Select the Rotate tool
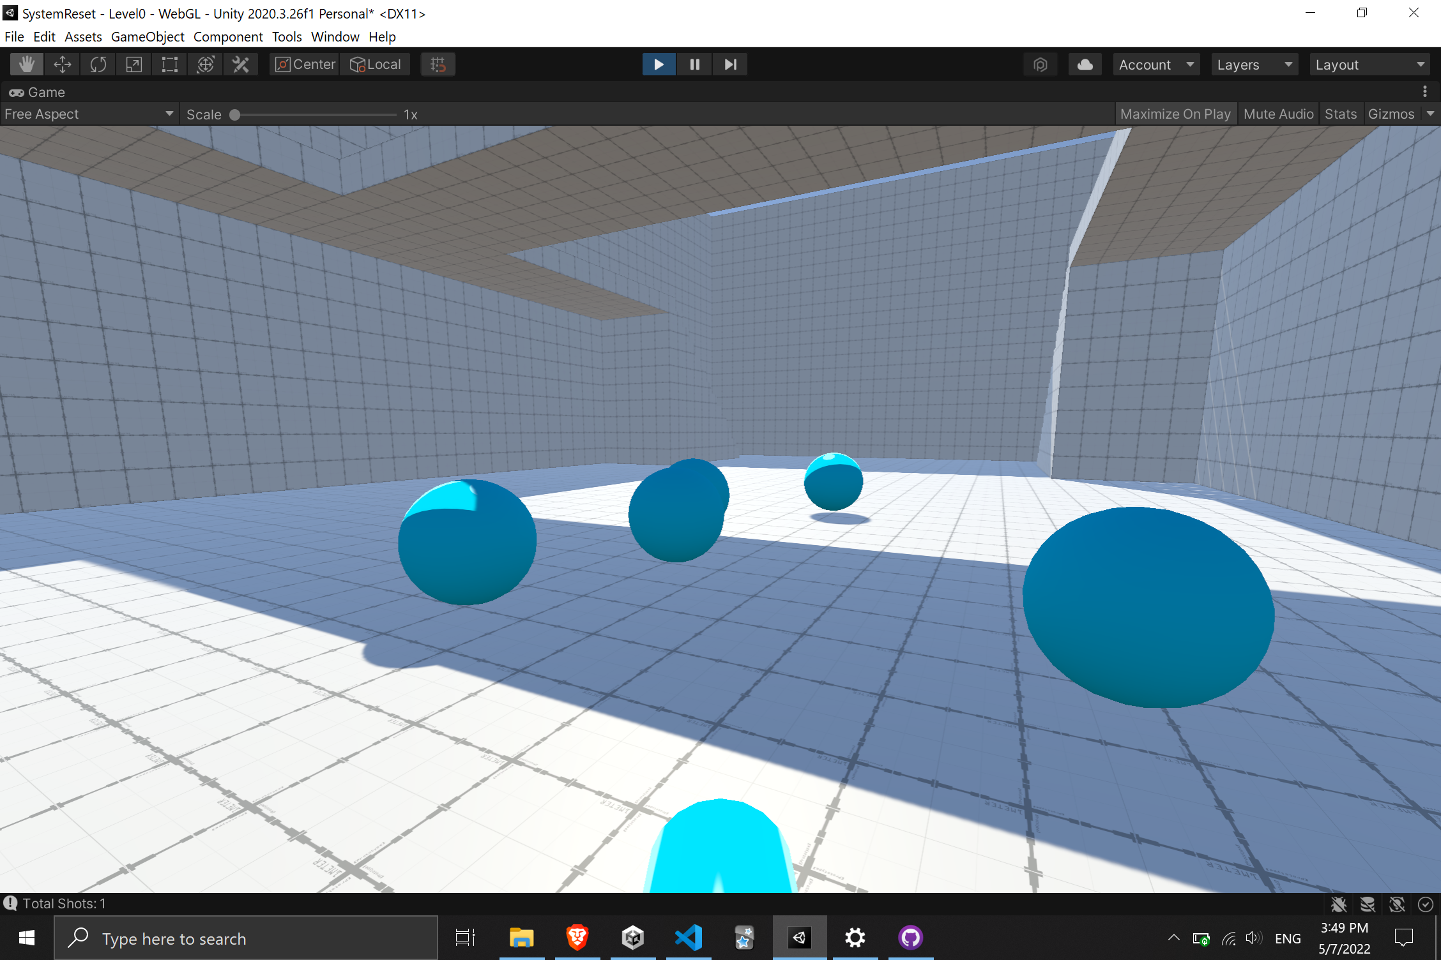 [x=98, y=64]
